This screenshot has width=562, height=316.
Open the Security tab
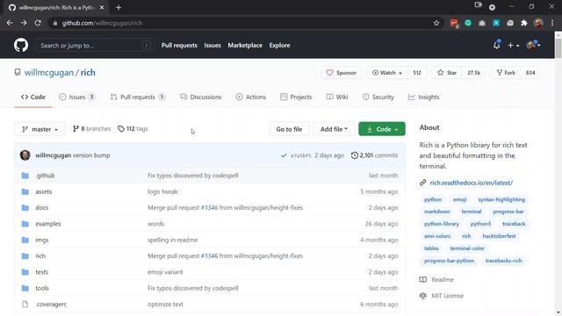[378, 97]
